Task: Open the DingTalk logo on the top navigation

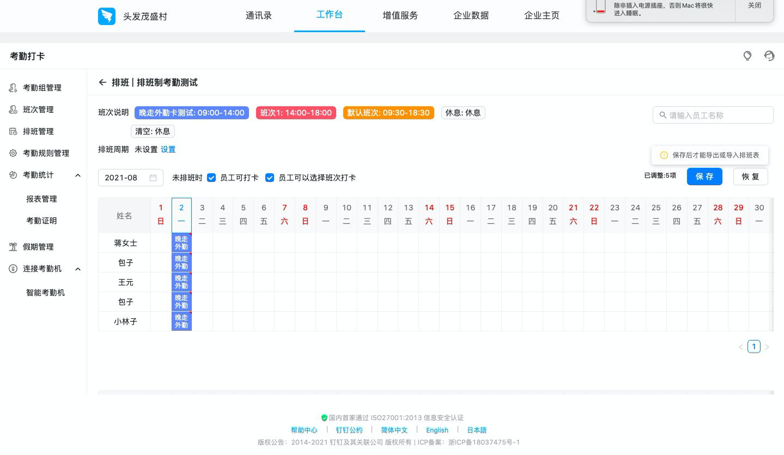Action: [107, 16]
